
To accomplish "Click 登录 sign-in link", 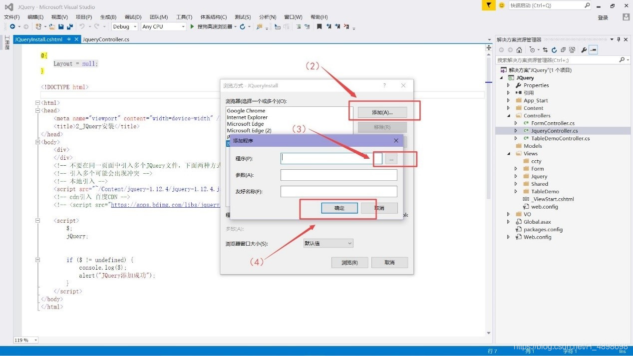I will click(x=603, y=17).
